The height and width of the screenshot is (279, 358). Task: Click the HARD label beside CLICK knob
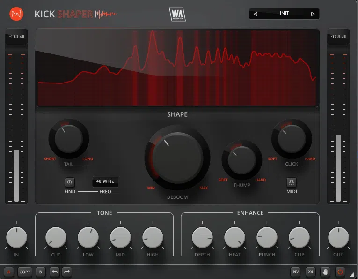tap(310, 158)
